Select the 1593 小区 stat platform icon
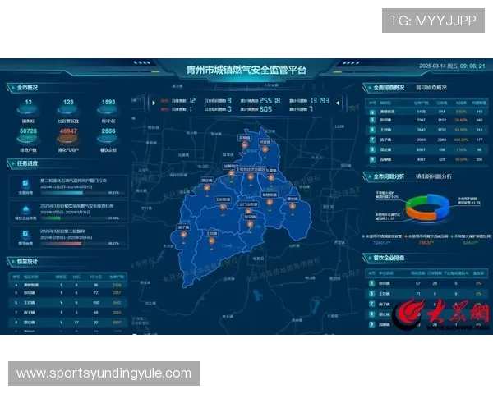This screenshot has width=493, height=394. 108,110
